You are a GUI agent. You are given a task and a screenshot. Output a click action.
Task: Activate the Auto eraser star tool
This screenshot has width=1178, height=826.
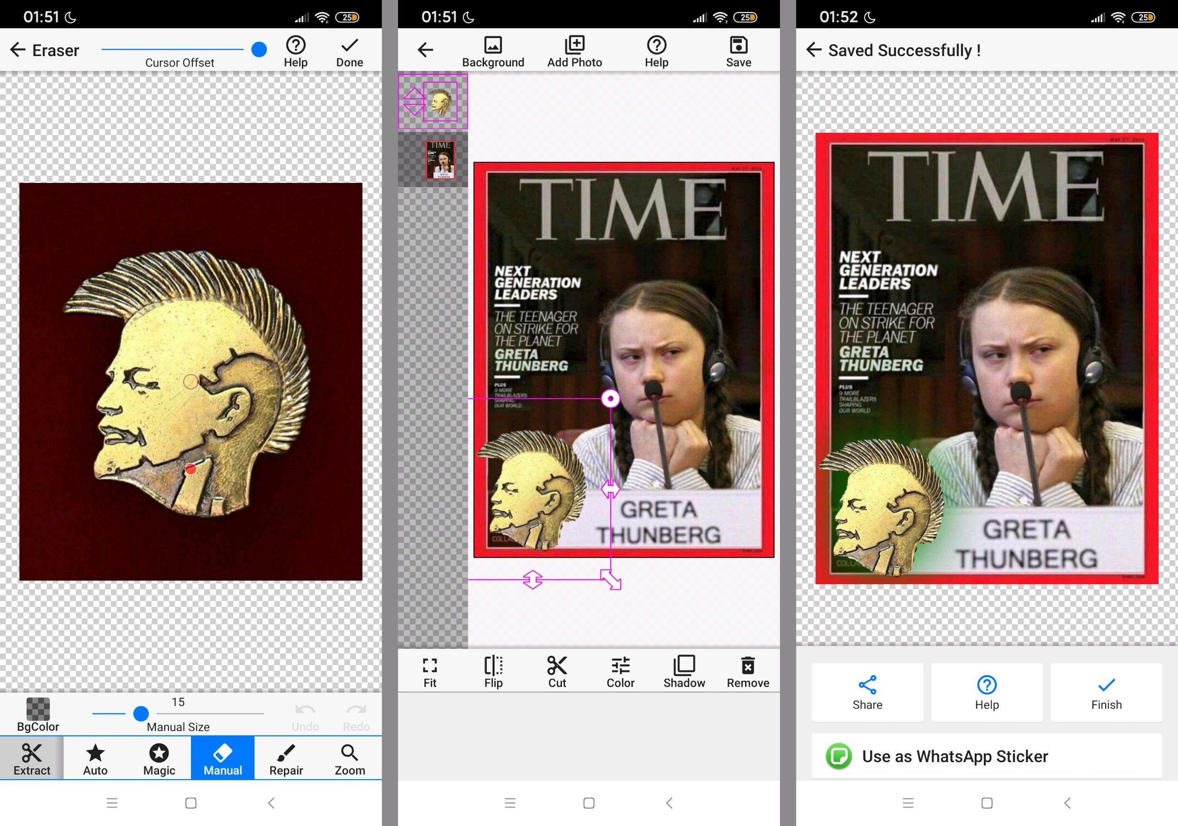[x=95, y=758]
